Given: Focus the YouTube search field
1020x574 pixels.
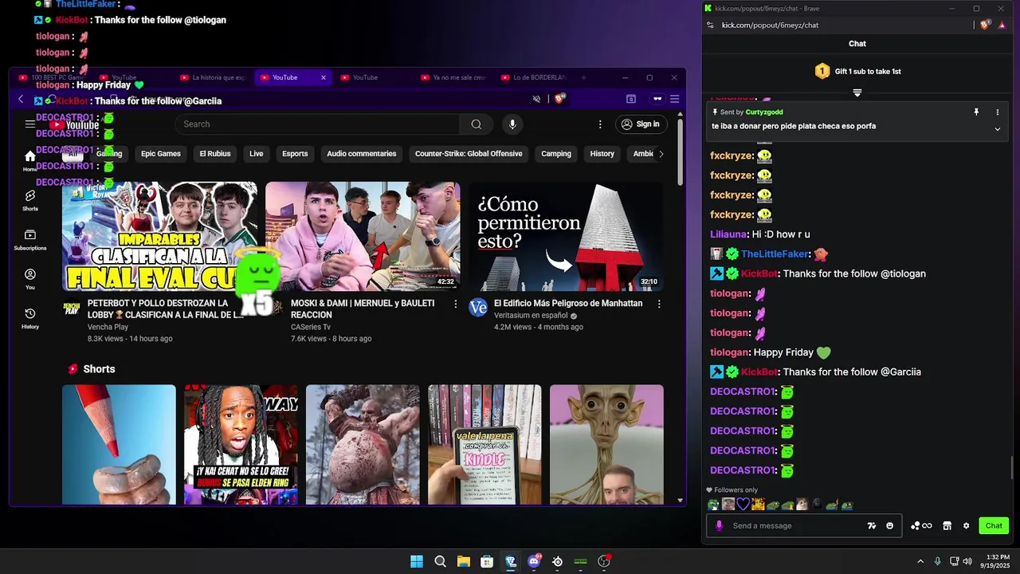Looking at the screenshot, I should 317,124.
